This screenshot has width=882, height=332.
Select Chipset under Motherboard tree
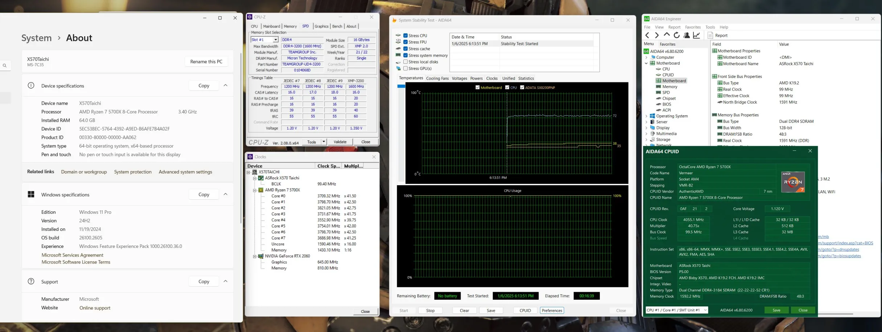[x=669, y=99]
